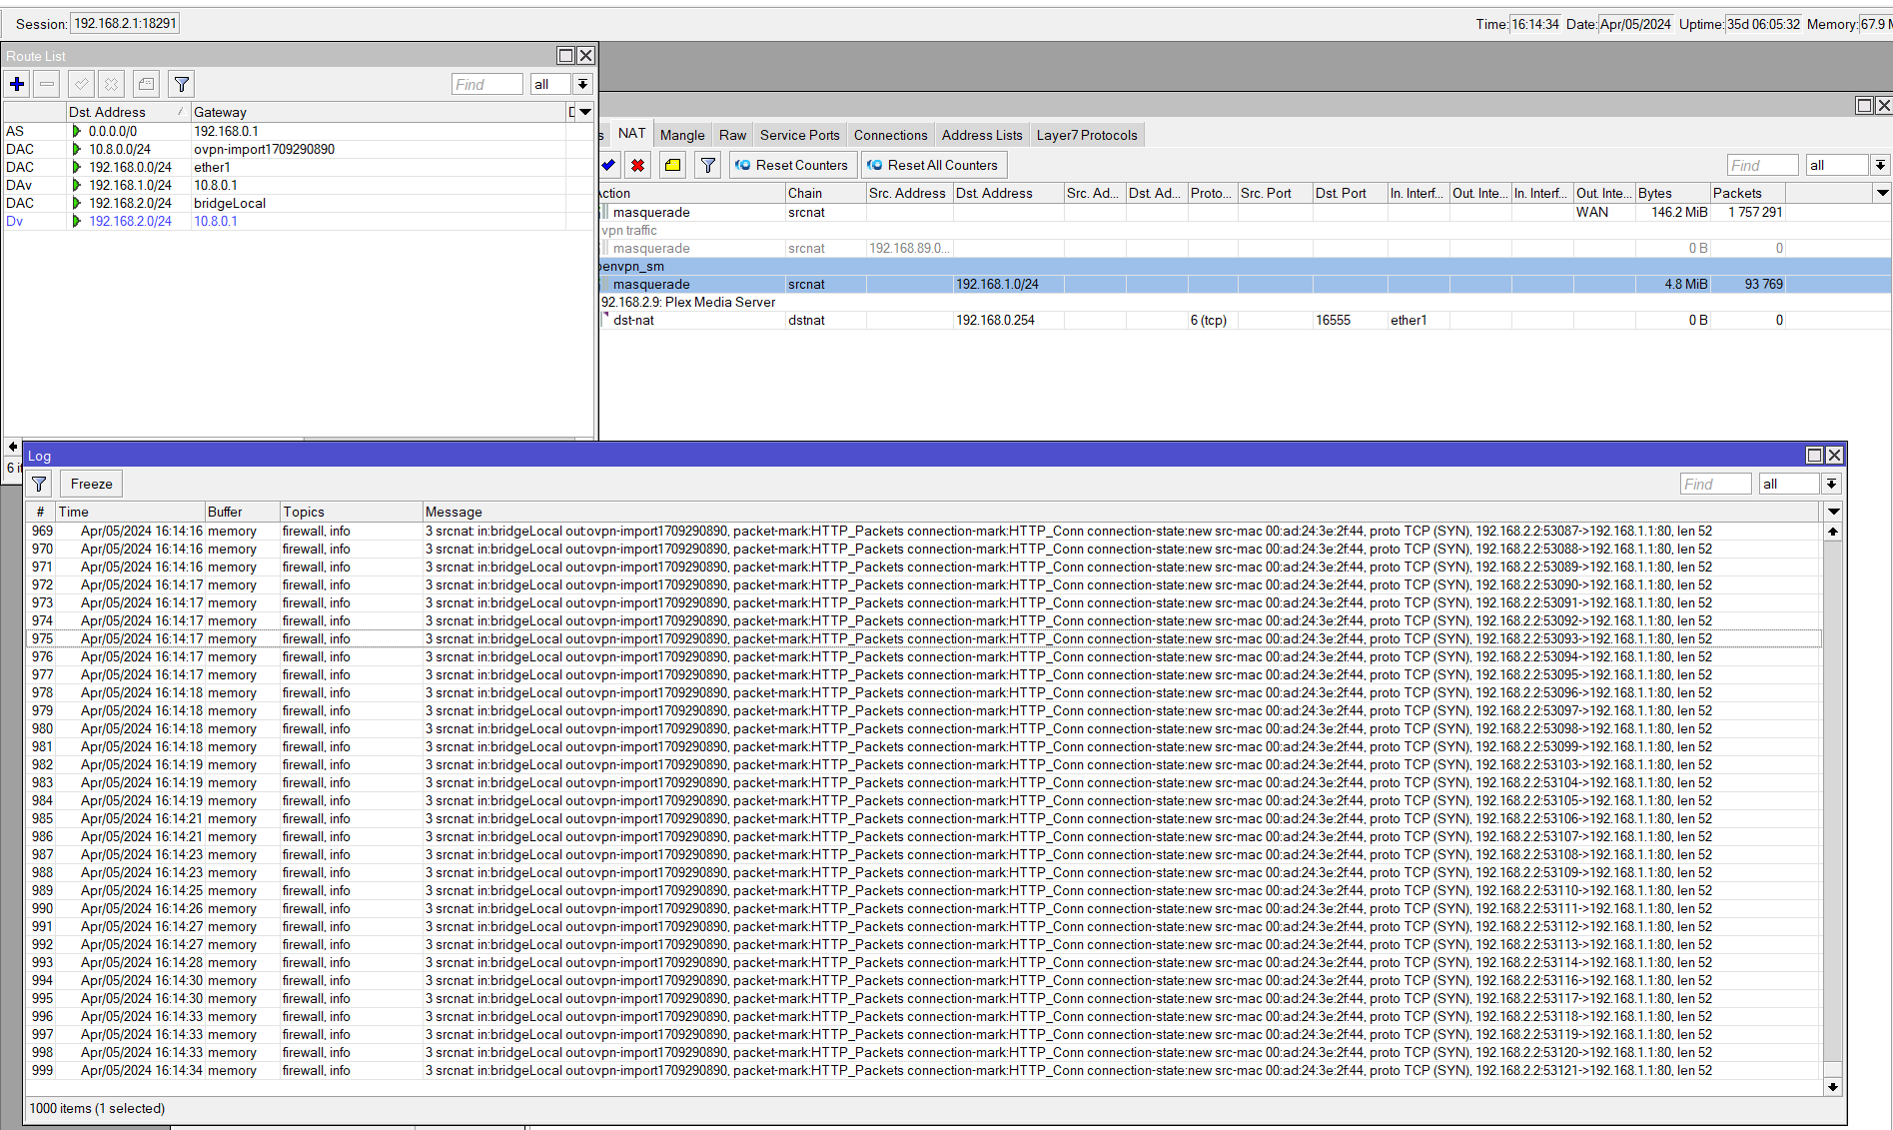Click the Log scrollbar down arrow

click(1833, 1086)
